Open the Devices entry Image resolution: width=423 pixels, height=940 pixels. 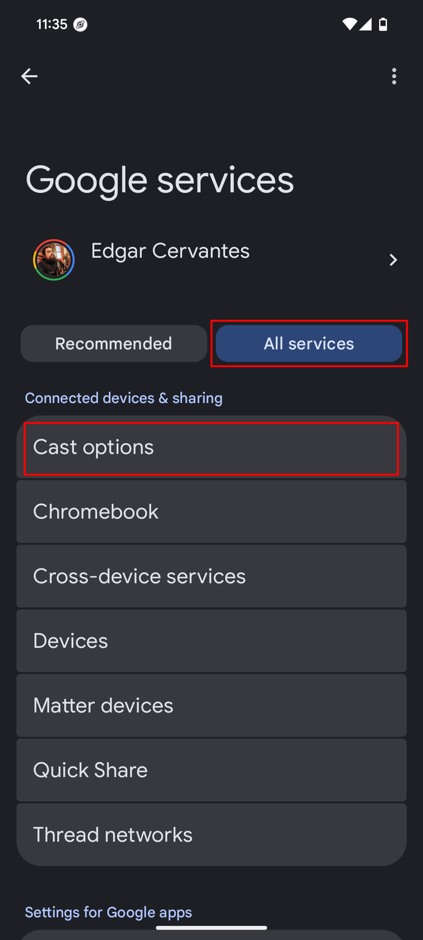coord(211,641)
